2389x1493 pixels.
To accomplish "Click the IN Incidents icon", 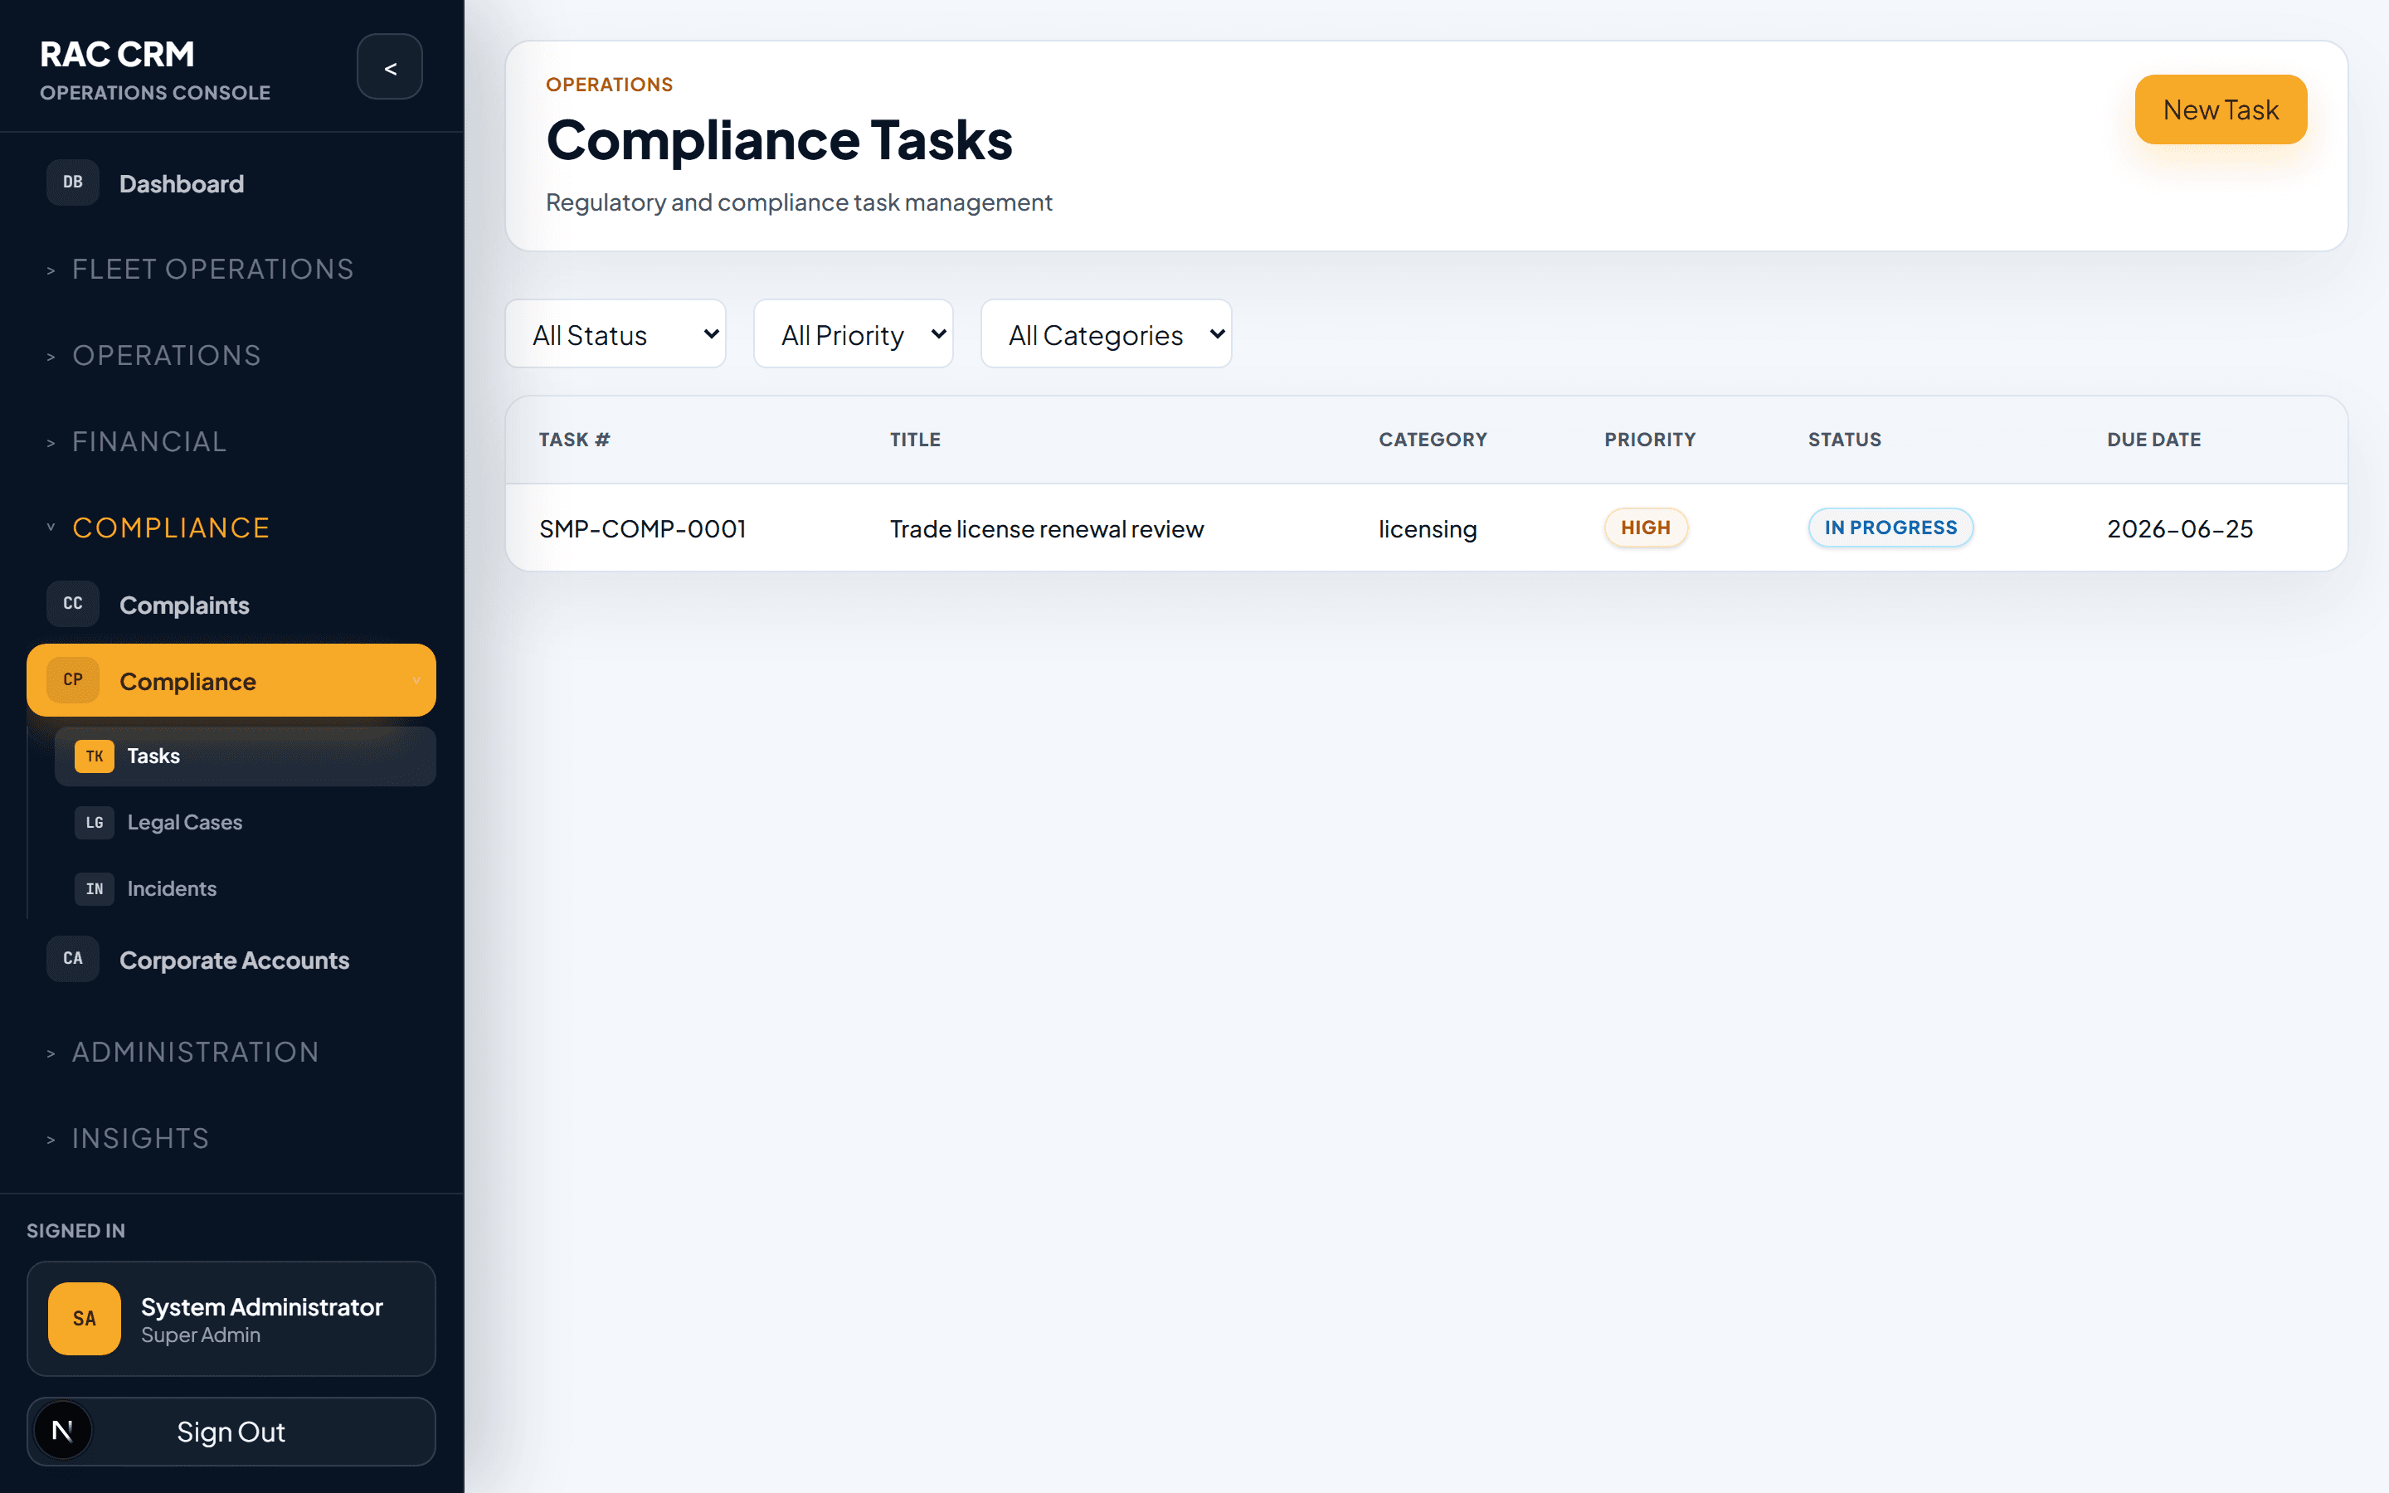I will click(x=95, y=888).
